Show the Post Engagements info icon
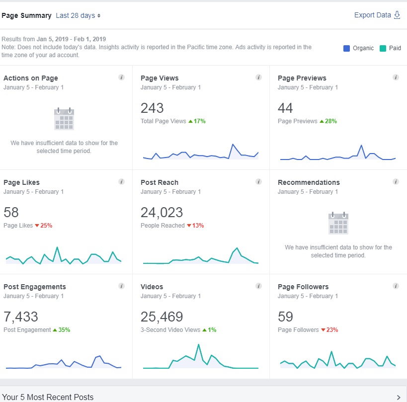407x402 pixels. [x=121, y=286]
